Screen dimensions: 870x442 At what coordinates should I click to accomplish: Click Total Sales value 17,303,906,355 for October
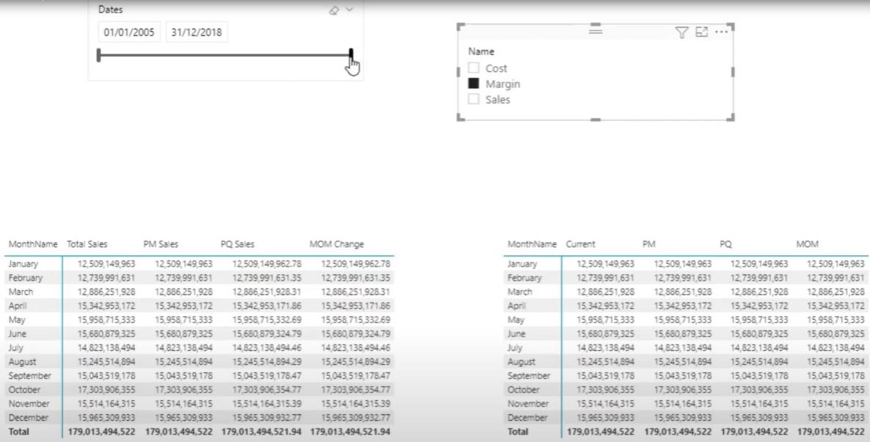pyautogui.click(x=106, y=390)
